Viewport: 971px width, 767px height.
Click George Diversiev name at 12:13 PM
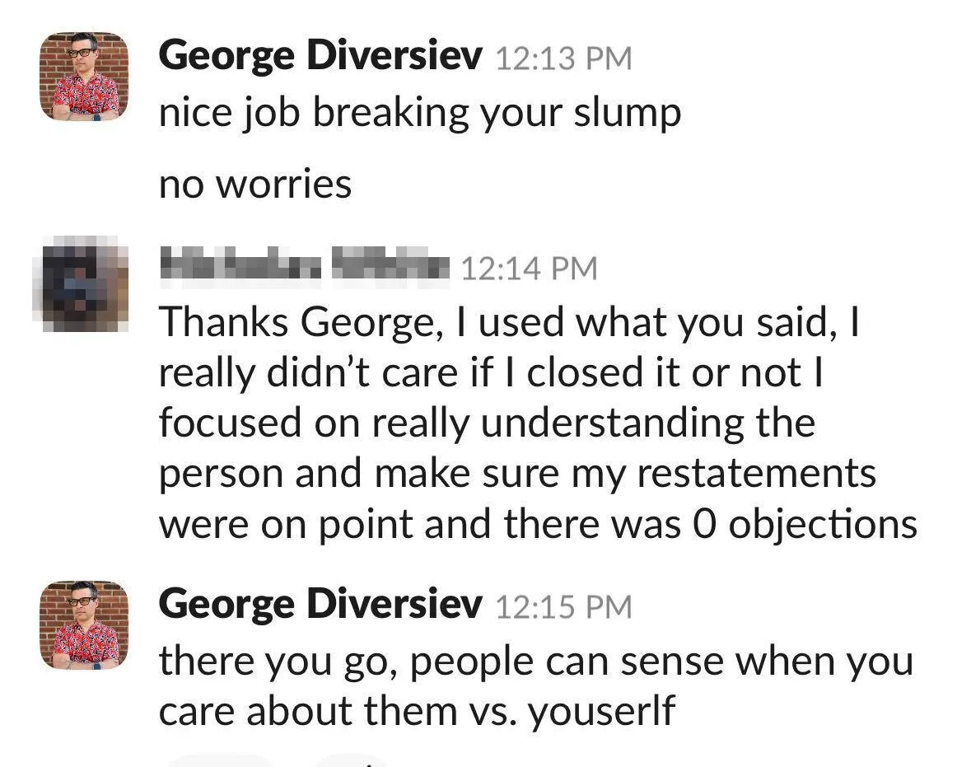tap(320, 56)
